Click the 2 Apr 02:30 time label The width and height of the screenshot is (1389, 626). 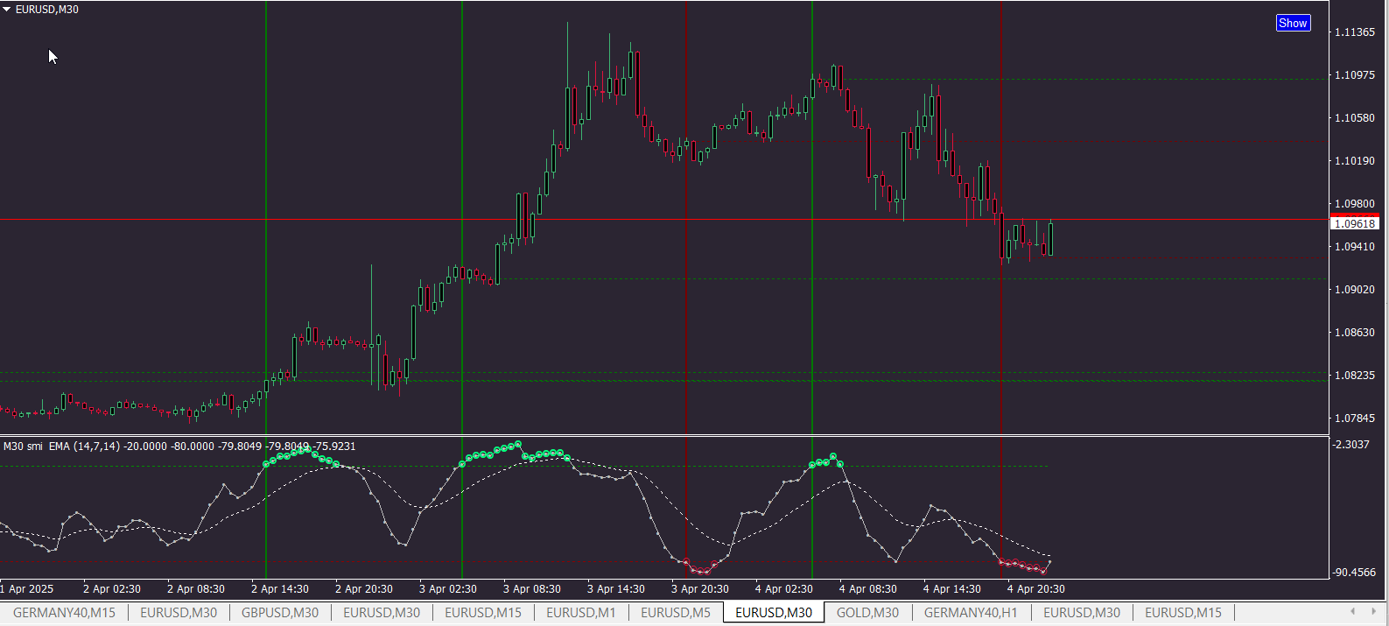pos(112,589)
